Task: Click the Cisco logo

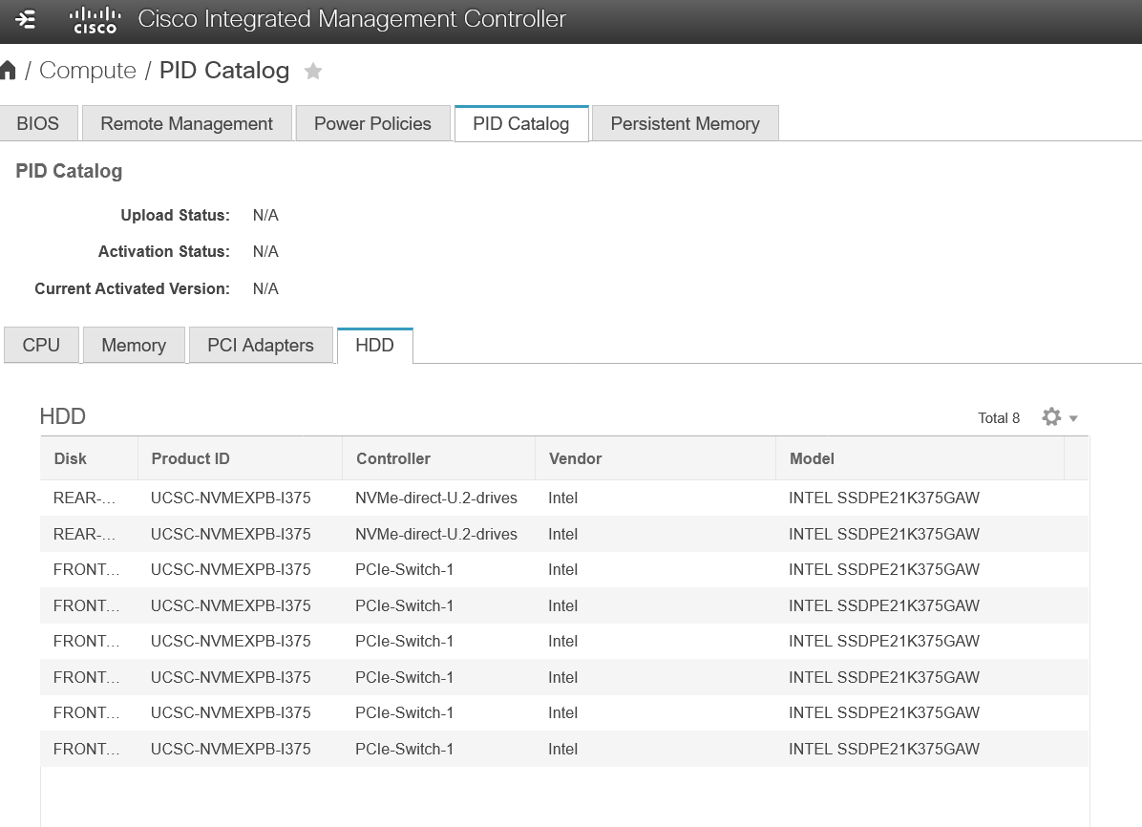Action: (x=95, y=19)
